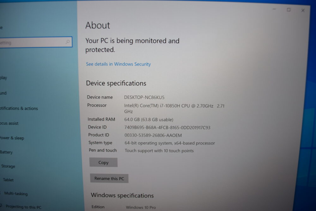Click the Device specifications heading
The width and height of the screenshot is (316, 211).
click(x=116, y=83)
